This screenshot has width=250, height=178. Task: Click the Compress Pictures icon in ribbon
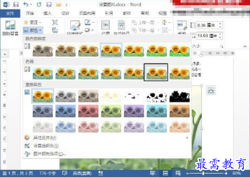55,23
